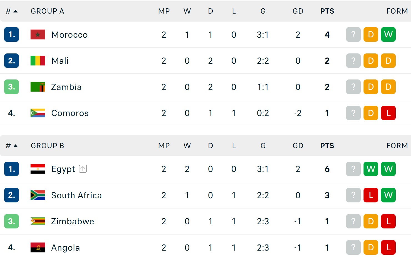Viewport: 411px width, 260px height.
Task: Click Group A MP column header
Action: click(164, 11)
